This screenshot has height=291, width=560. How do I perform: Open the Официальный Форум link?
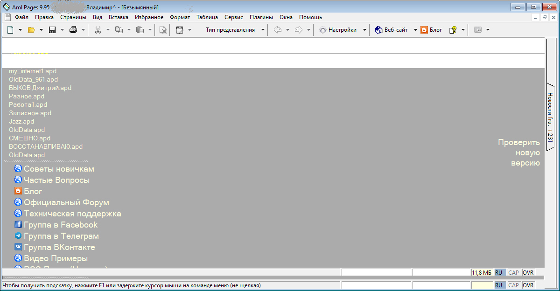66,202
